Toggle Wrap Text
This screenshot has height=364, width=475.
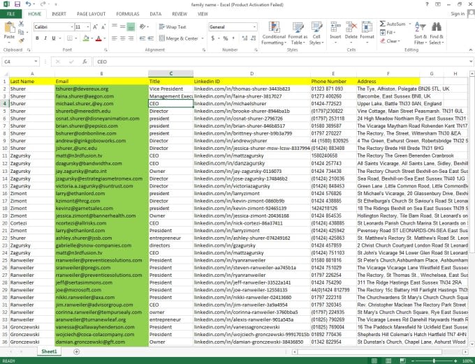(x=173, y=27)
